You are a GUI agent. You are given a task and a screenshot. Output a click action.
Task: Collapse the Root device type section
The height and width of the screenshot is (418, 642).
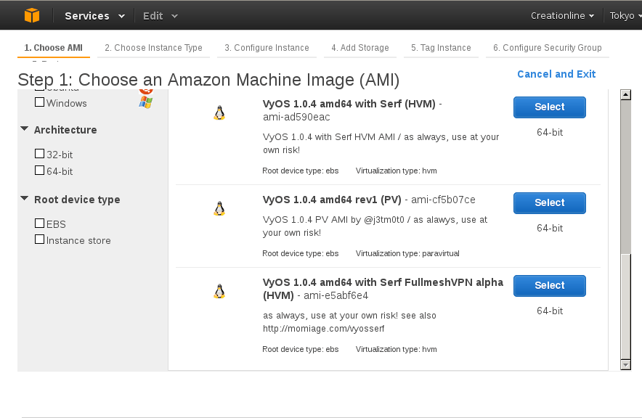pyautogui.click(x=25, y=199)
